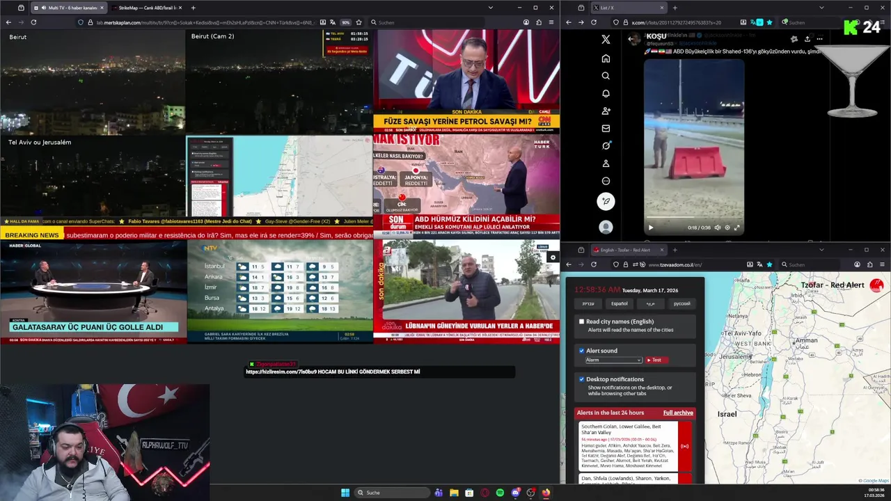Open X Grok icon in sidebar
891x501 pixels.
click(x=606, y=145)
